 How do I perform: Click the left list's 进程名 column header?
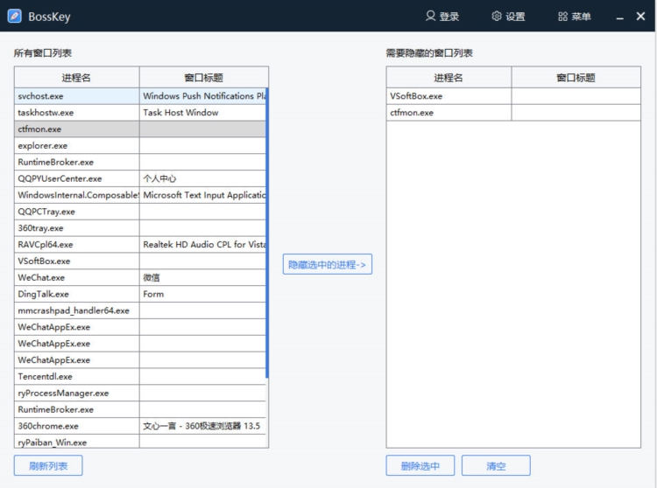[x=76, y=78]
